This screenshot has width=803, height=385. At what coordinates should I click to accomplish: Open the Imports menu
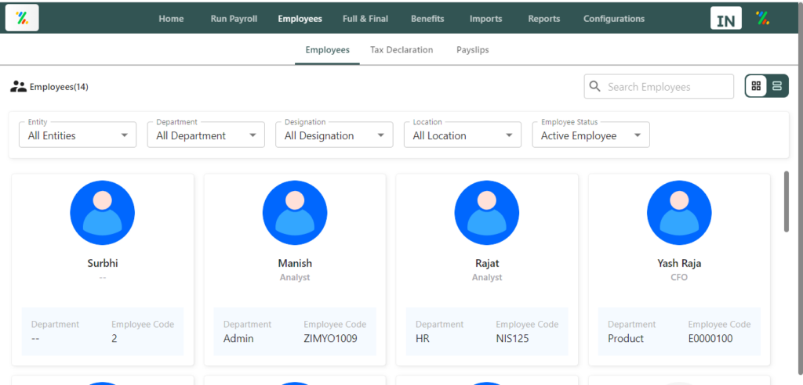[x=486, y=19]
